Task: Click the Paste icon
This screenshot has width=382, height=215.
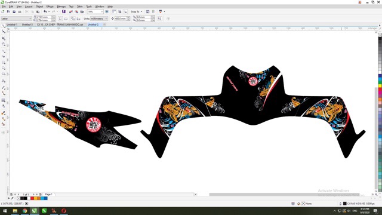Action: (38, 12)
